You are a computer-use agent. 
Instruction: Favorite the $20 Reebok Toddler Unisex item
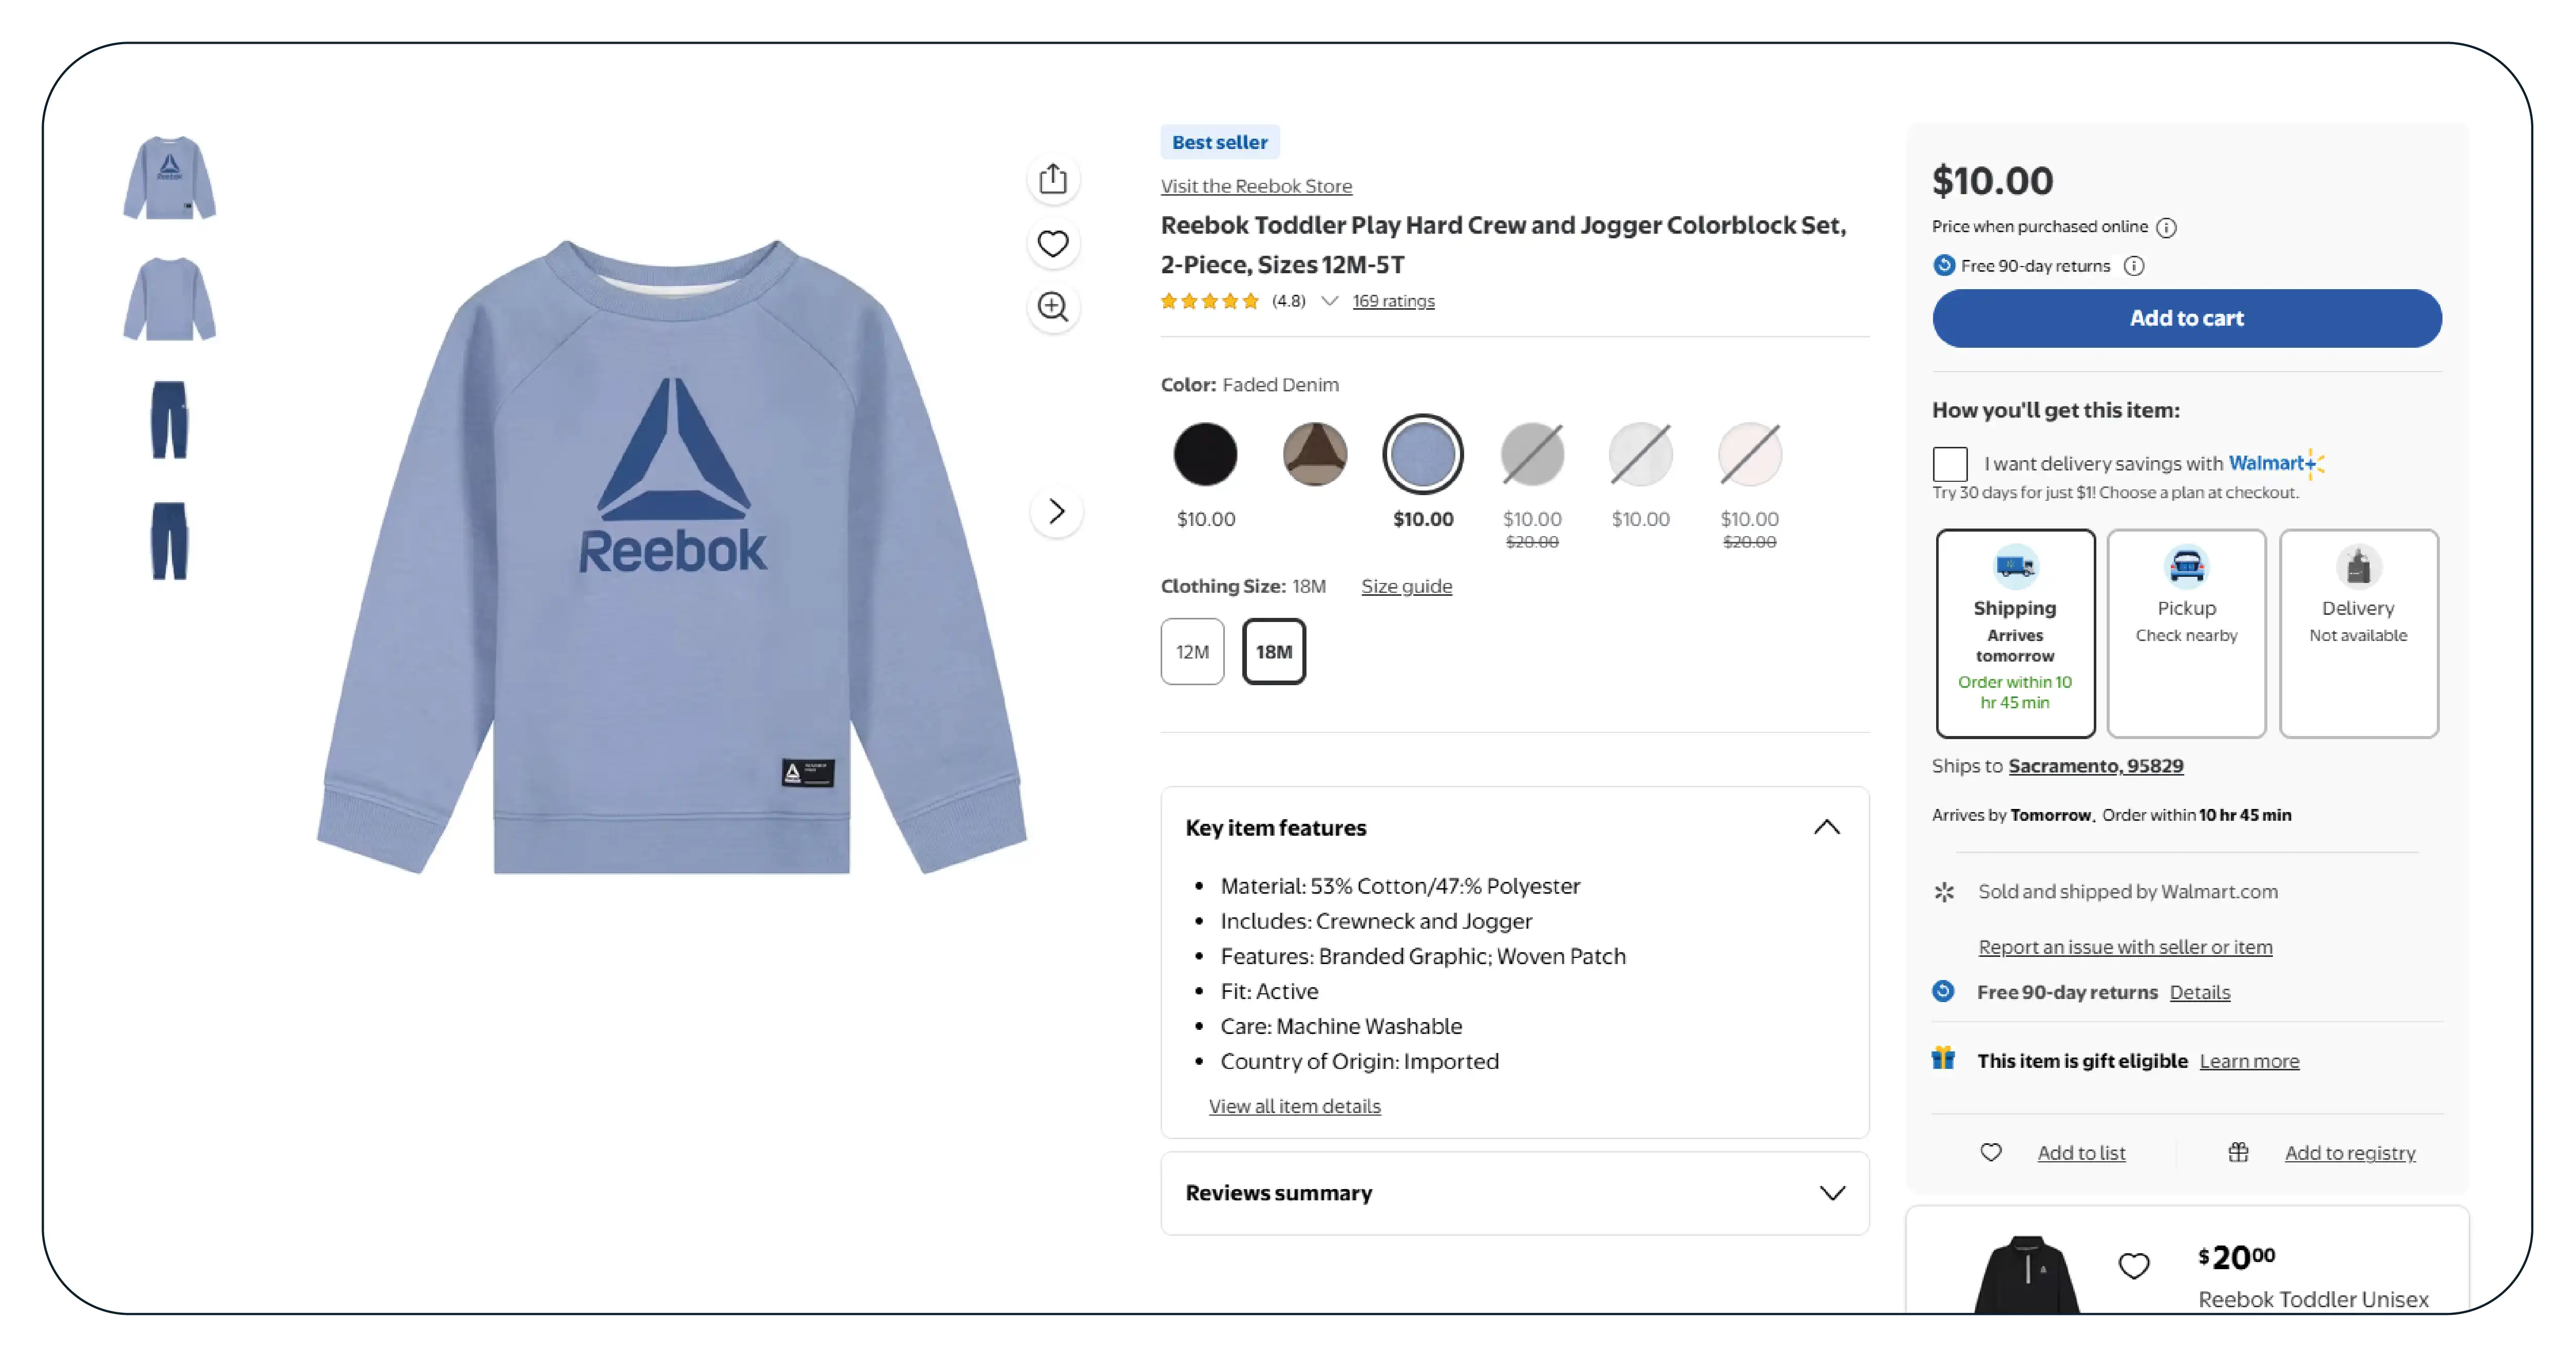tap(2133, 1266)
